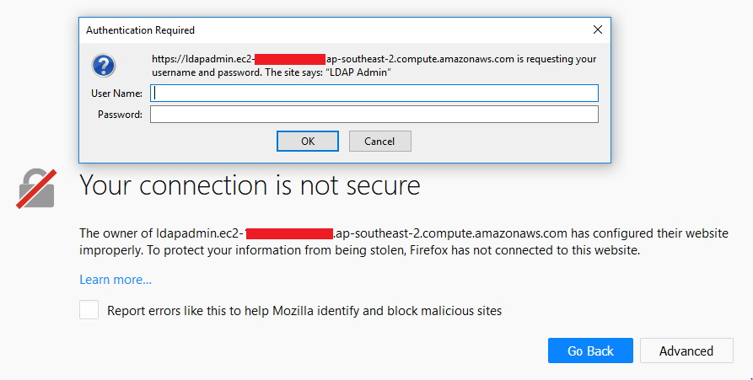
Task: Confirm credentials with the OK button
Action: 307,141
